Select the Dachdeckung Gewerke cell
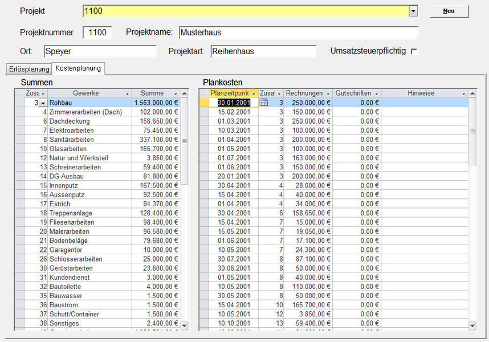 [90, 121]
